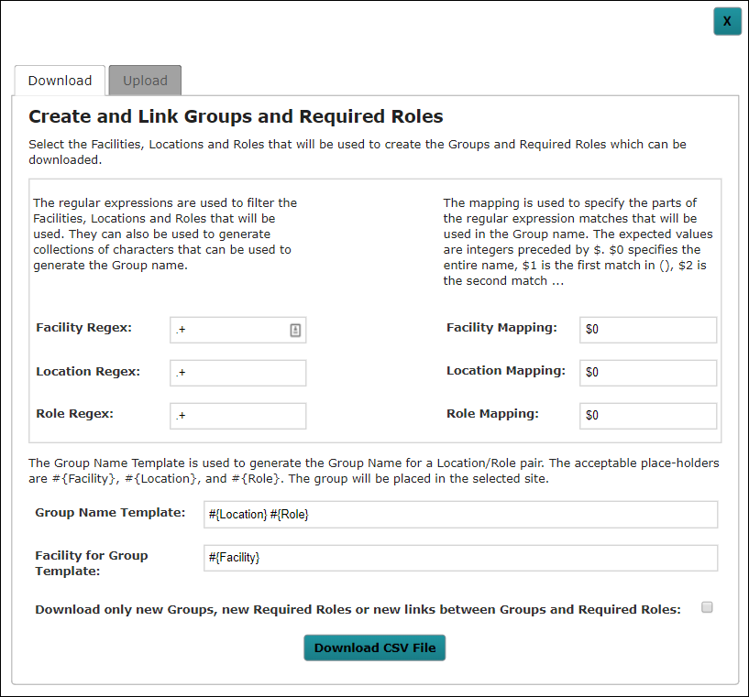Click the Facility for Group Template input box
Viewport: 749px width, 697px height.
[x=460, y=558]
